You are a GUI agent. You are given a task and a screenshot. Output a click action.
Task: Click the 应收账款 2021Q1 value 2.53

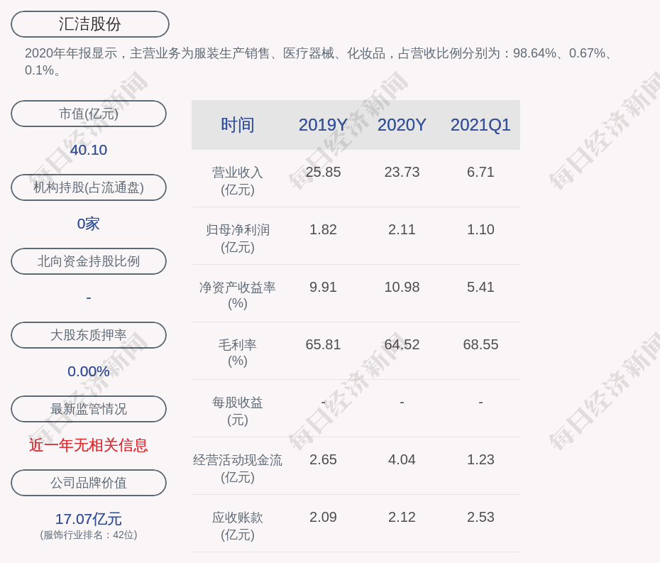pyautogui.click(x=480, y=517)
